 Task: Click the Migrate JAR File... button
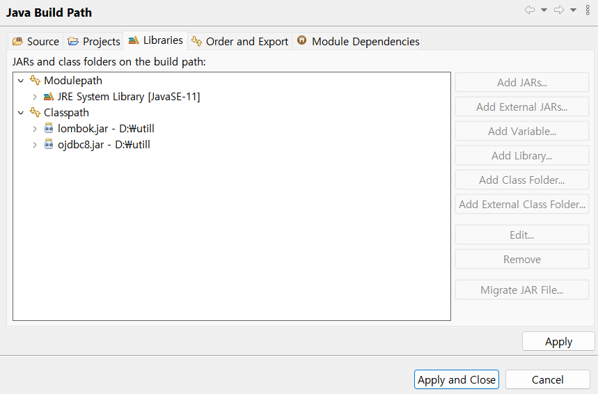(521, 290)
